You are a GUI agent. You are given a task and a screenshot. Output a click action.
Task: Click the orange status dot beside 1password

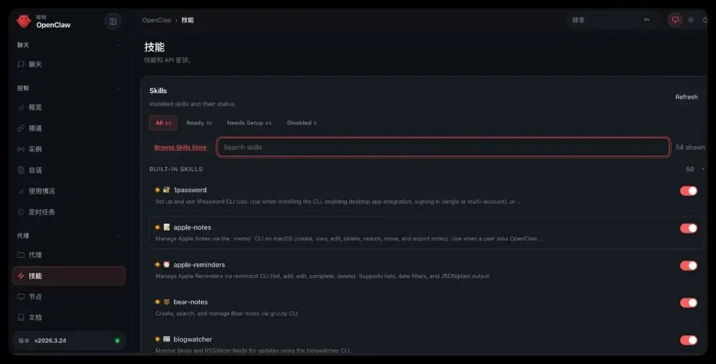pos(158,190)
